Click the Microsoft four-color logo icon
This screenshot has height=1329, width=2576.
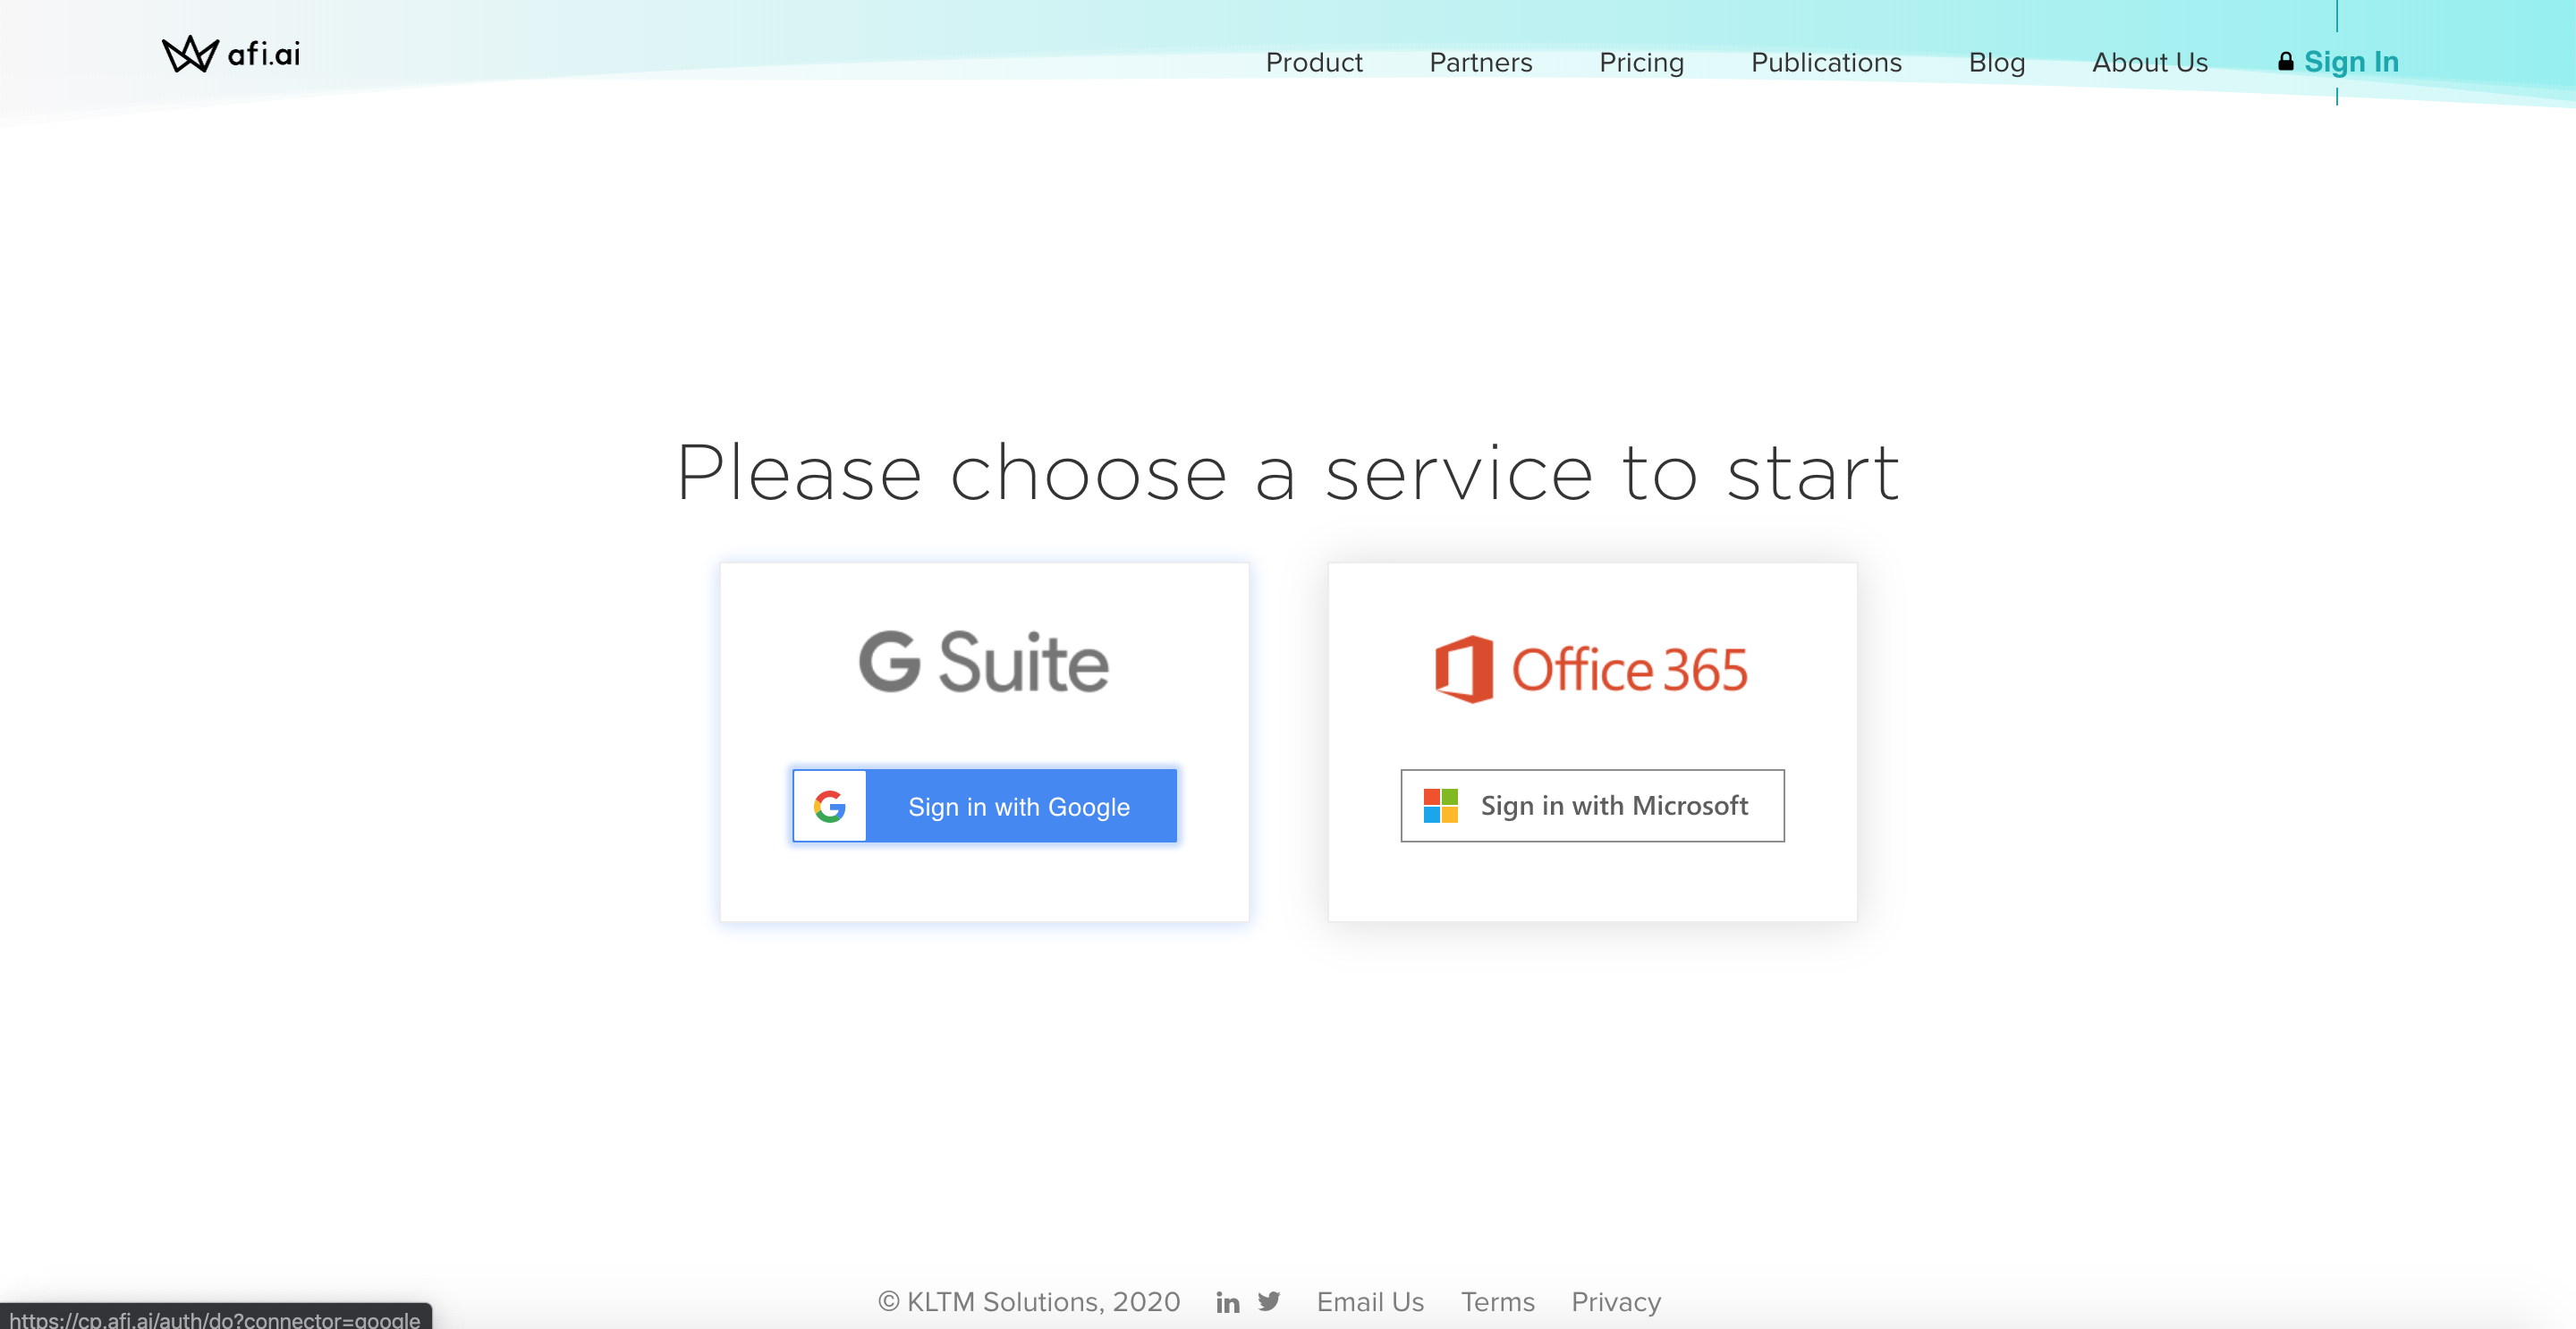pyautogui.click(x=1440, y=806)
